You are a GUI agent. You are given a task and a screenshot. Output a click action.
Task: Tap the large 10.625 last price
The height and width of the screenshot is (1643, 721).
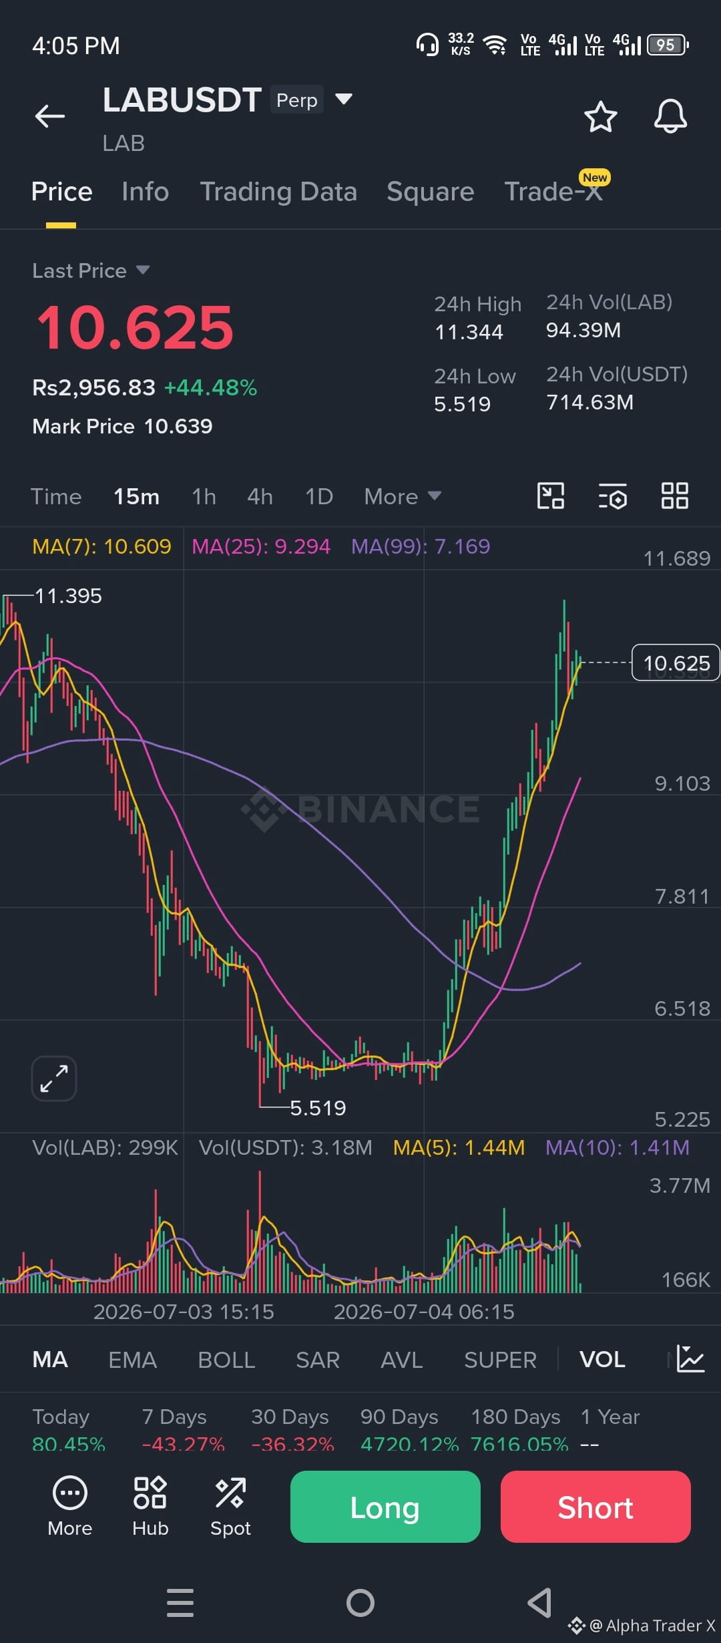tap(135, 327)
